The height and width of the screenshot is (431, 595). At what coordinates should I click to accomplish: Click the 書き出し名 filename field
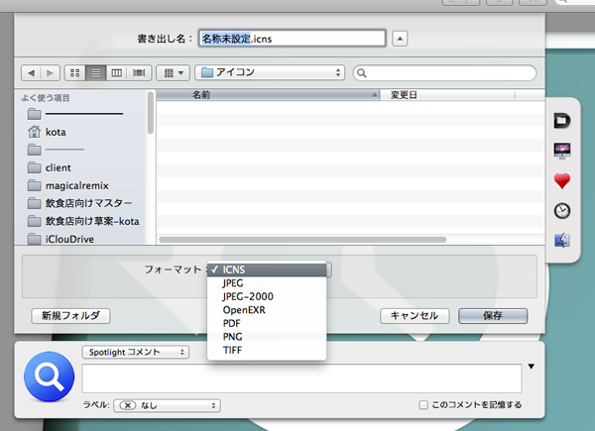[293, 39]
